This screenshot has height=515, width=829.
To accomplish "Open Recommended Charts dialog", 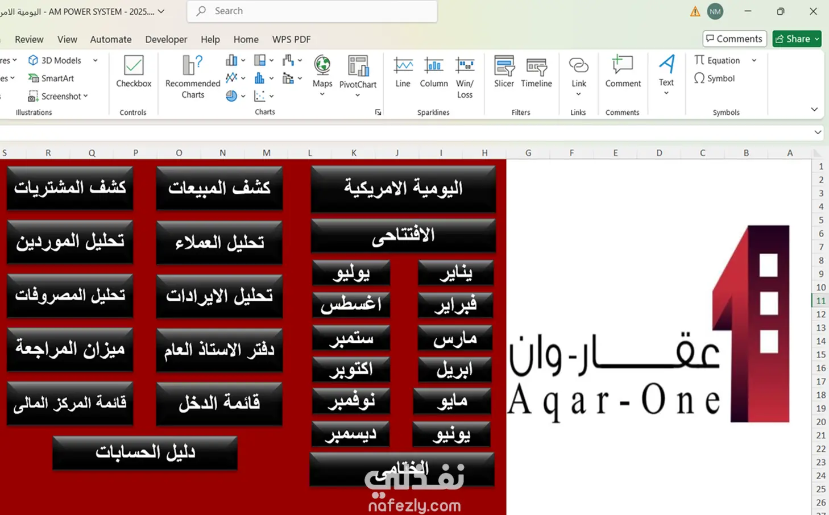I will 193,77.
